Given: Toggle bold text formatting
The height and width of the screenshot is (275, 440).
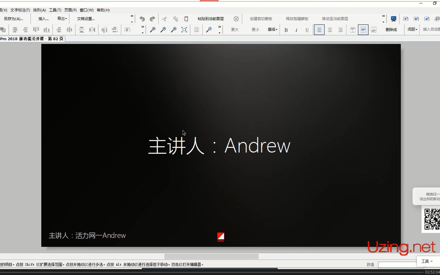Looking at the screenshot, I should tap(286, 30).
